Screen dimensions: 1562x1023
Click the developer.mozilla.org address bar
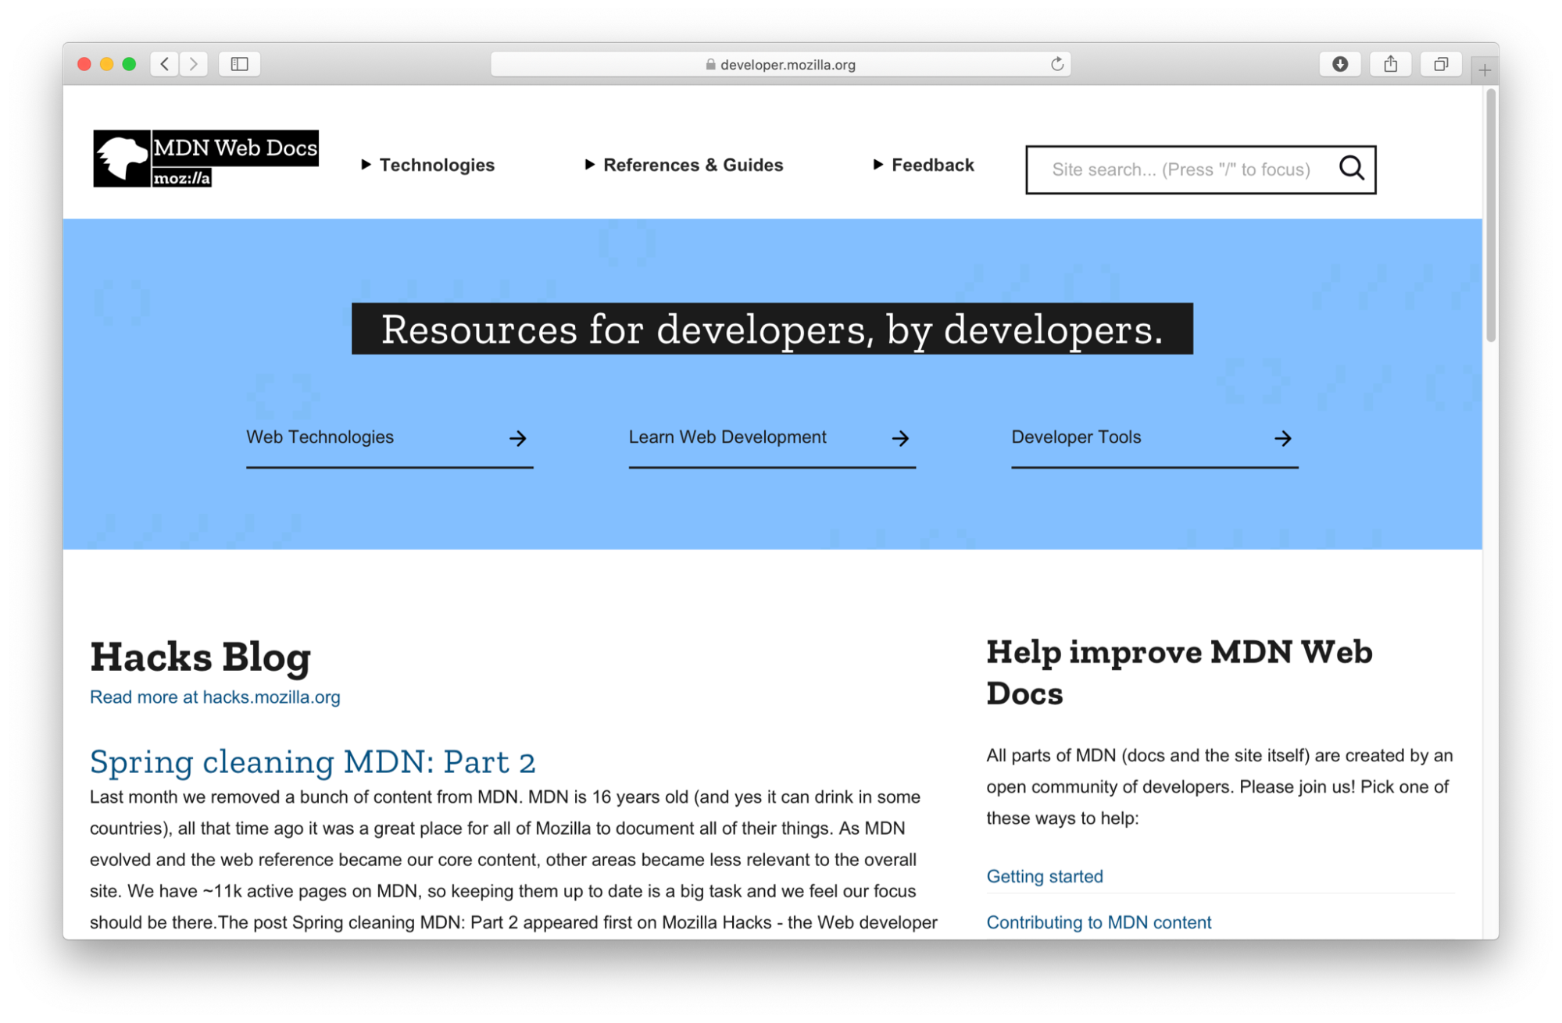781,64
